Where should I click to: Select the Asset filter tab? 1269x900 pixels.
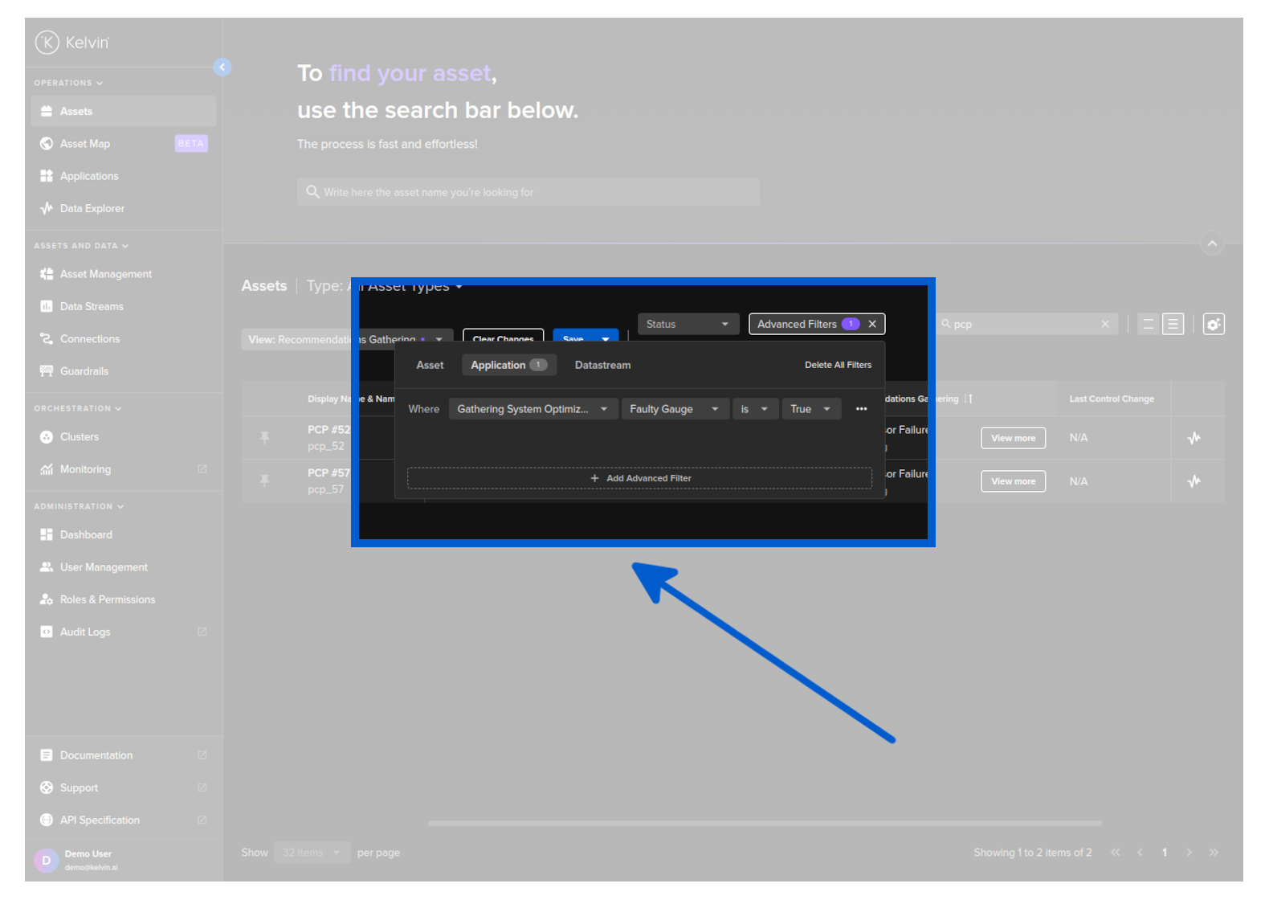click(x=430, y=366)
